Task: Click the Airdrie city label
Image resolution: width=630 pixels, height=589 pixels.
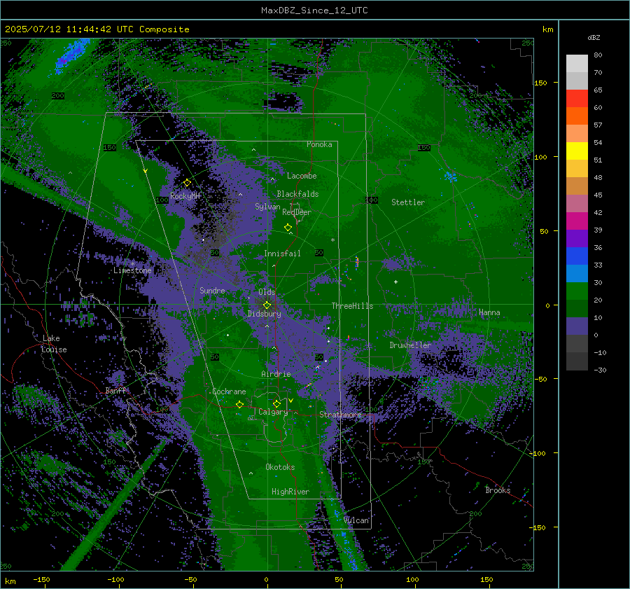Action: click(x=276, y=374)
